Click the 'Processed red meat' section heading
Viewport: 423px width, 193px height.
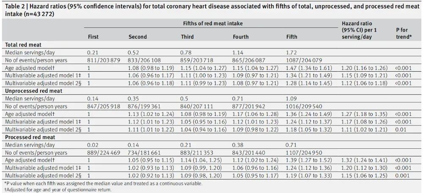[28, 137]
